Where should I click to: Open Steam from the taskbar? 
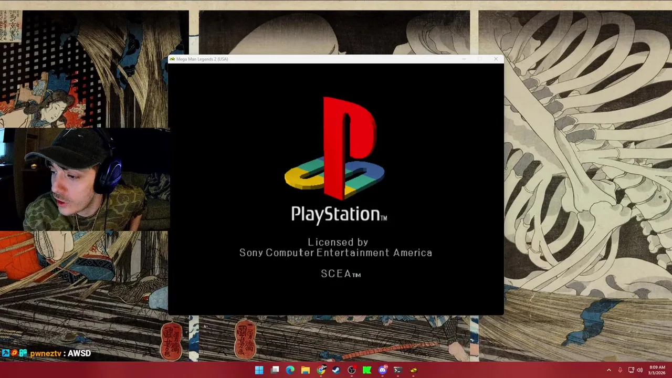coord(336,370)
